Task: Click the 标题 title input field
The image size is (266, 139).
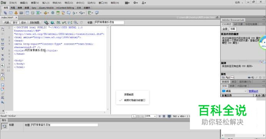Action: point(109,22)
